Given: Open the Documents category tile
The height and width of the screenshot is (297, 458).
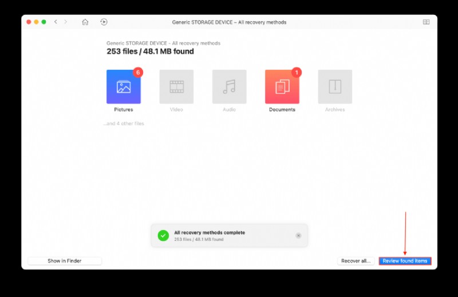Looking at the screenshot, I should [x=282, y=87].
